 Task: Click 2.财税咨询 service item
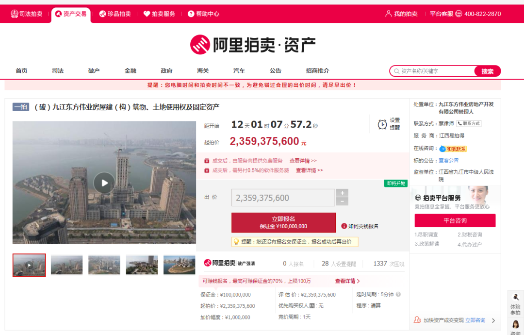pyautogui.click(x=470, y=234)
